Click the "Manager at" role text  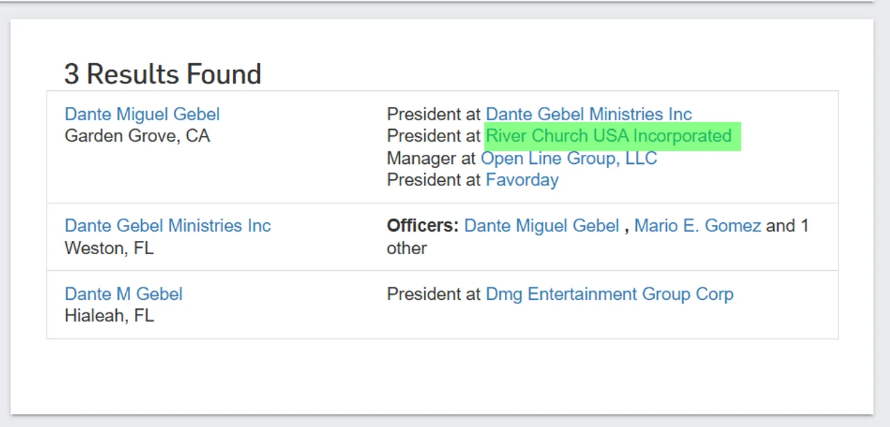431,158
